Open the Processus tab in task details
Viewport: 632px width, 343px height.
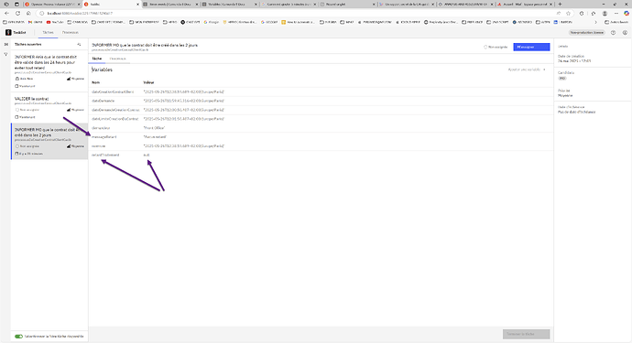[117, 59]
